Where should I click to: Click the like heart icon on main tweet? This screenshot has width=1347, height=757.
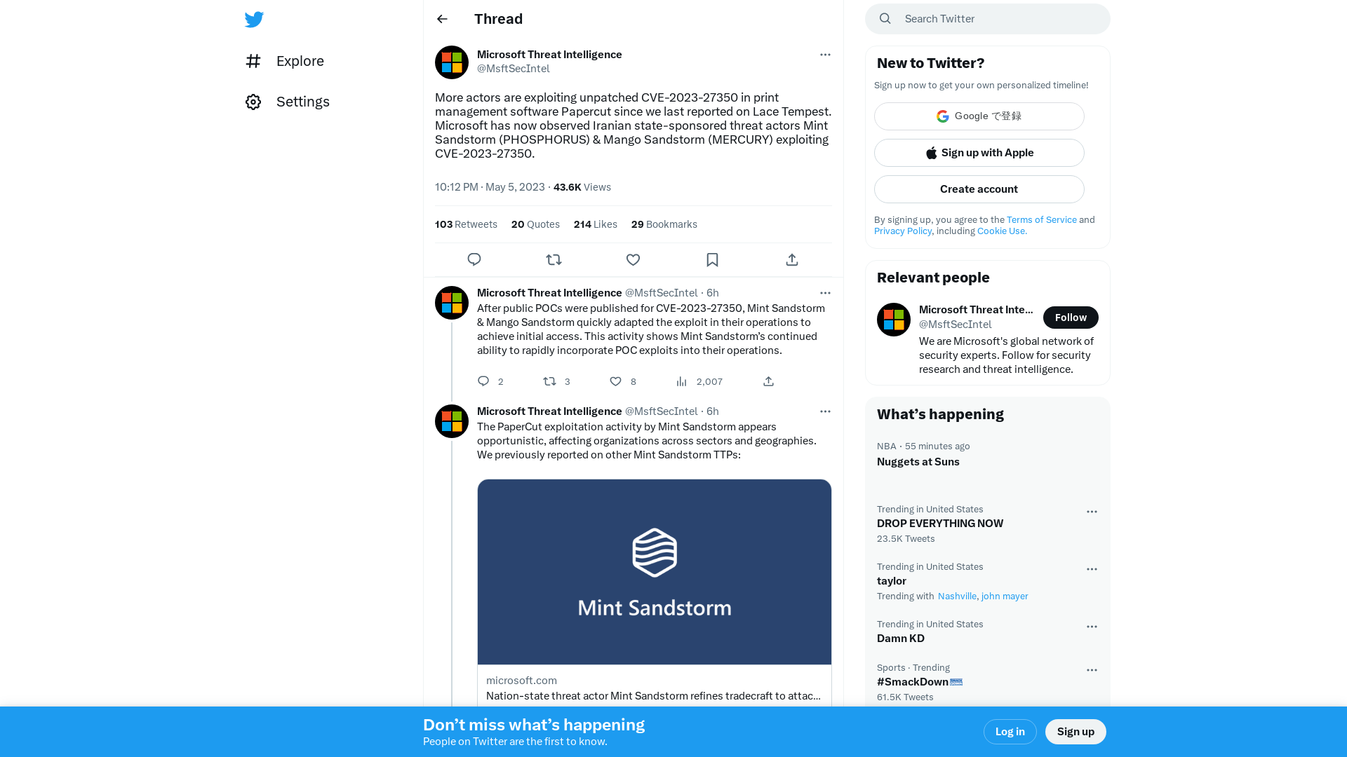633,260
